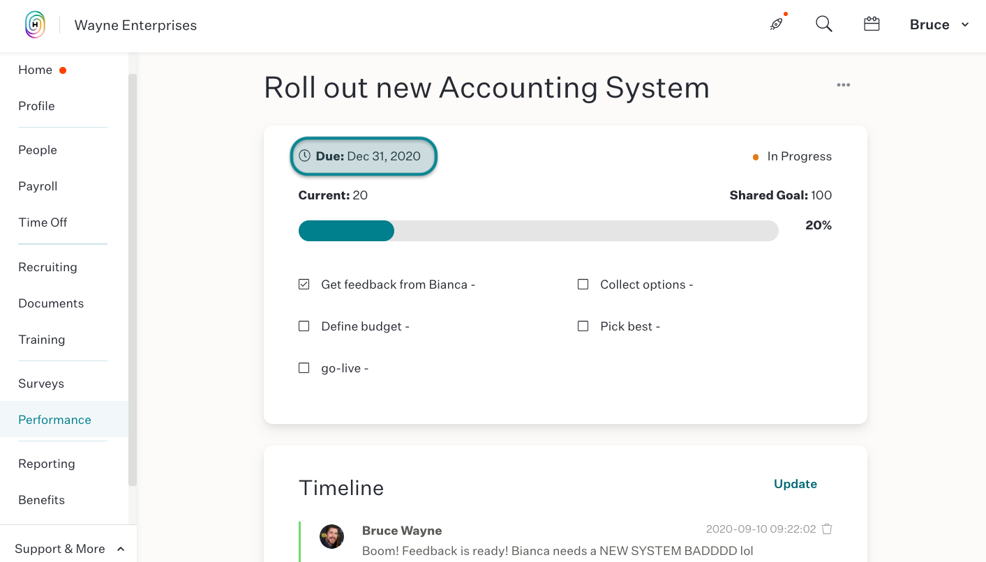Uncheck Get feedback from Bianca checkbox
986x562 pixels.
(x=304, y=284)
